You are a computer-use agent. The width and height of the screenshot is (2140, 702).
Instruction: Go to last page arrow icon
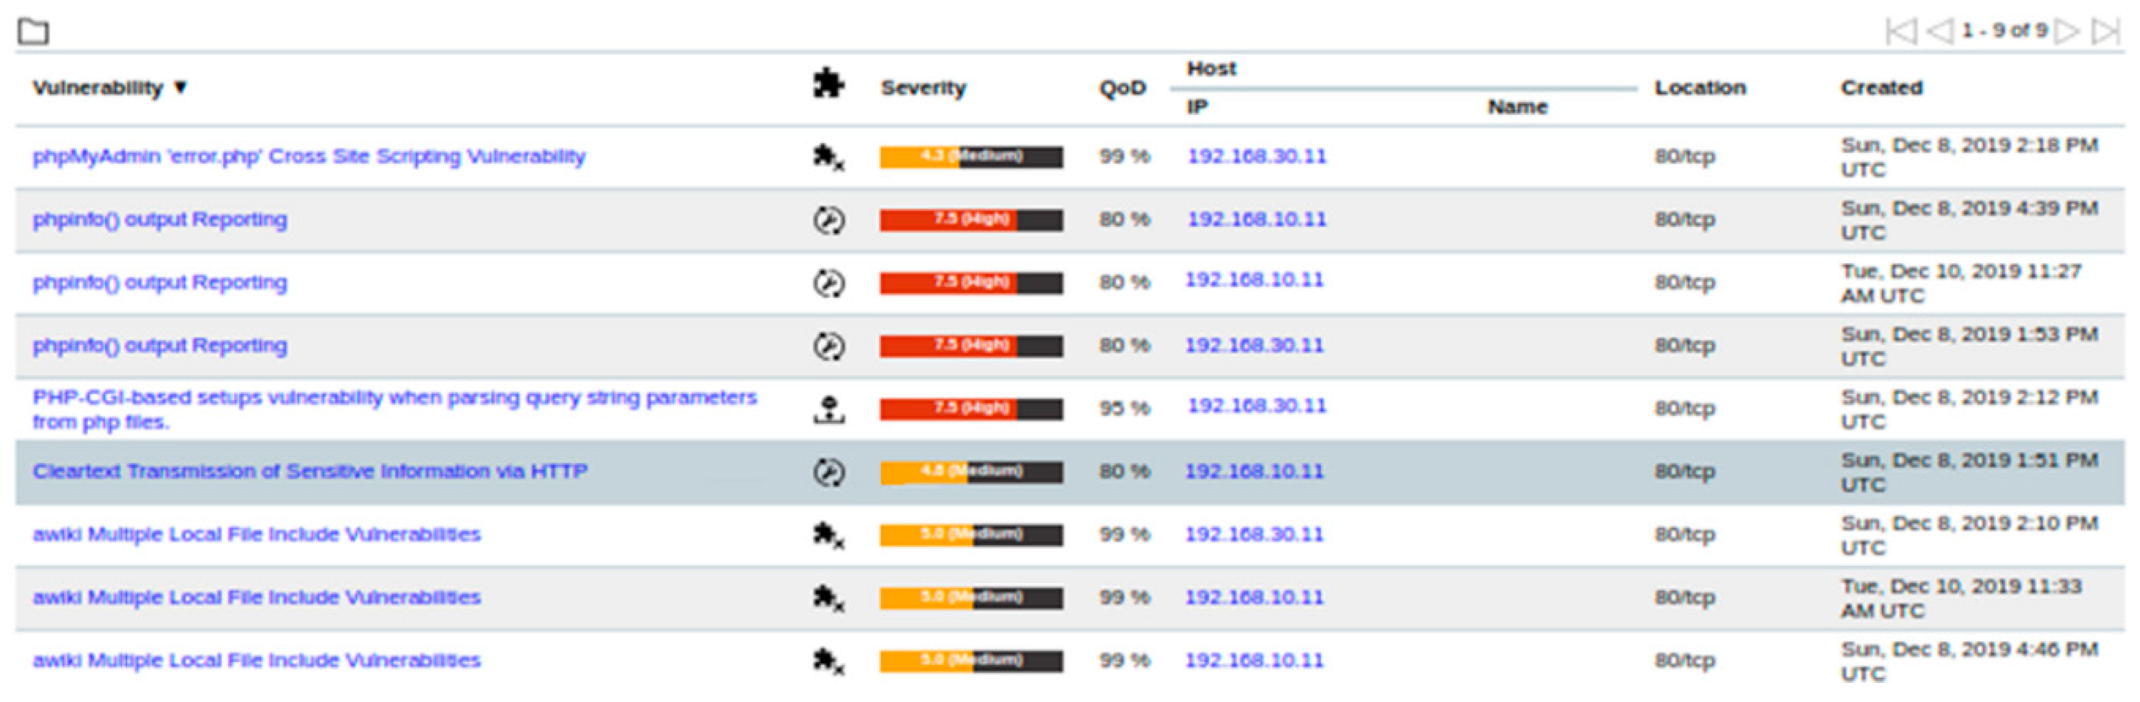(2107, 32)
